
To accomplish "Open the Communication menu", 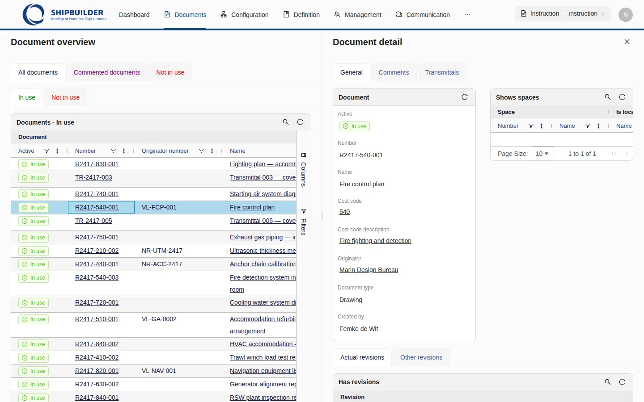I will [423, 15].
